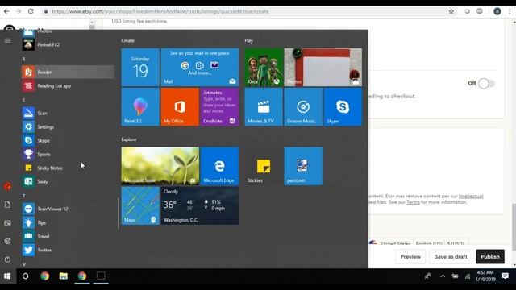Select the letter R group header

23,59
